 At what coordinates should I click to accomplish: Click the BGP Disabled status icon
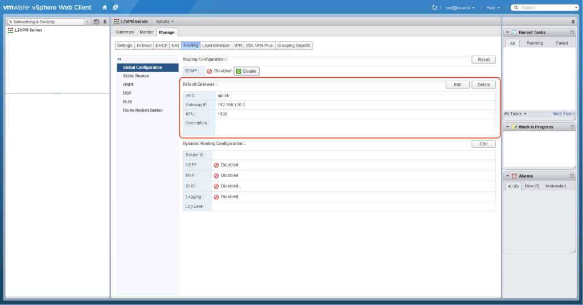pos(216,176)
